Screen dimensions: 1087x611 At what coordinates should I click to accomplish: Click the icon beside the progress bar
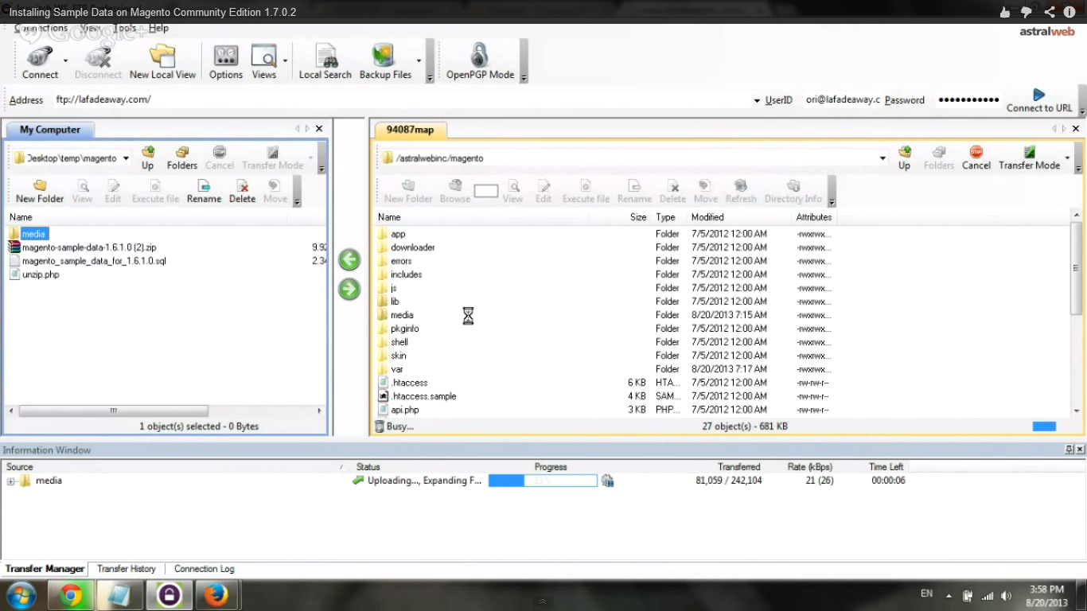coord(607,481)
